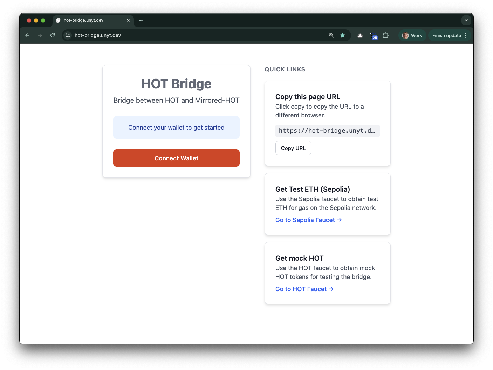The image size is (493, 370).
Task: Expand the truncated page URL field
Action: 327,131
